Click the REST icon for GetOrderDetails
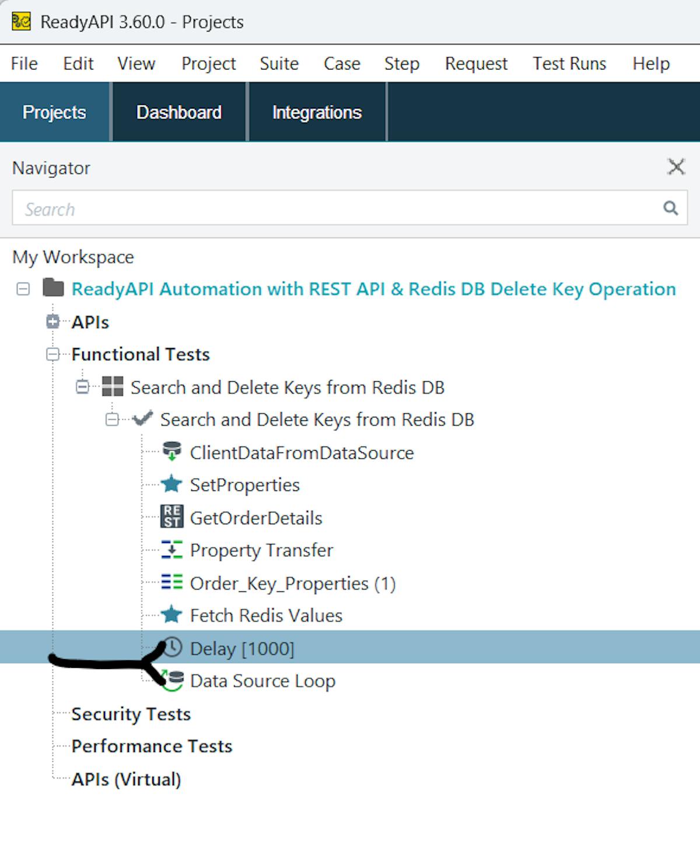Screen dimensions: 700x857 (x=171, y=517)
